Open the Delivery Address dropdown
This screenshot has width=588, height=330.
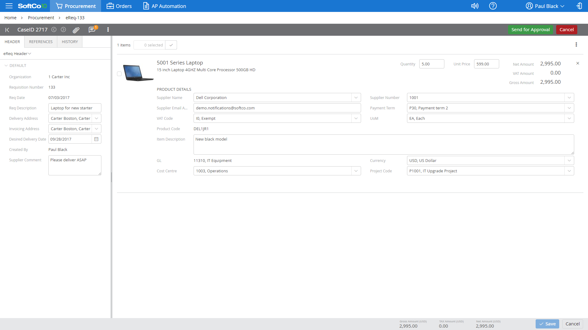(96, 119)
